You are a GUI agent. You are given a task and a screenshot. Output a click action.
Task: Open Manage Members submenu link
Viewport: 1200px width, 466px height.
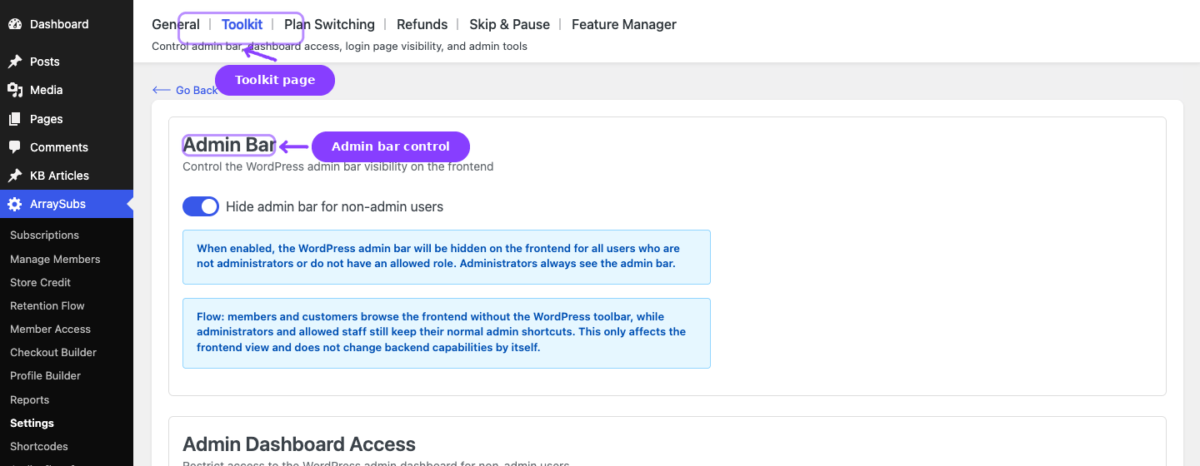[55, 259]
